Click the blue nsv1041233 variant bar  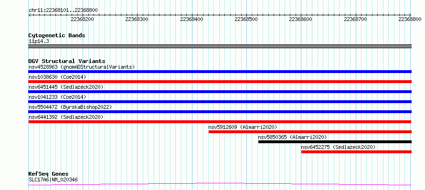[220, 102]
